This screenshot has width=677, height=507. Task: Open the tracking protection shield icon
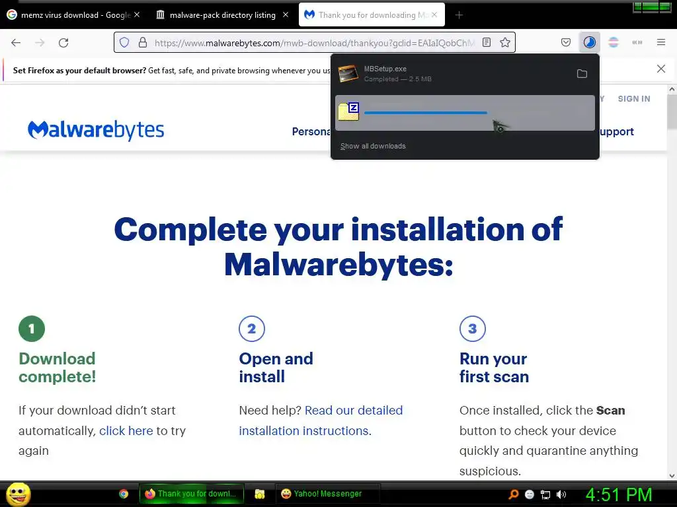(124, 43)
